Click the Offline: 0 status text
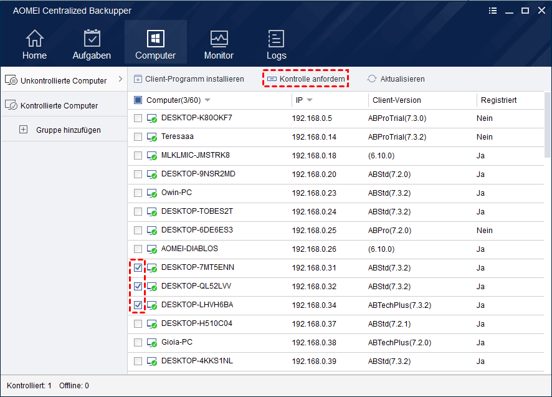Screen dimensions: 552x397 [x=74, y=386]
